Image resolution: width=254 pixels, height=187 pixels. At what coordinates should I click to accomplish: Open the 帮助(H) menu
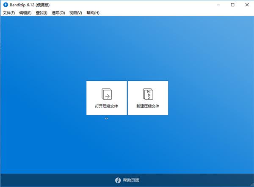pos(93,13)
